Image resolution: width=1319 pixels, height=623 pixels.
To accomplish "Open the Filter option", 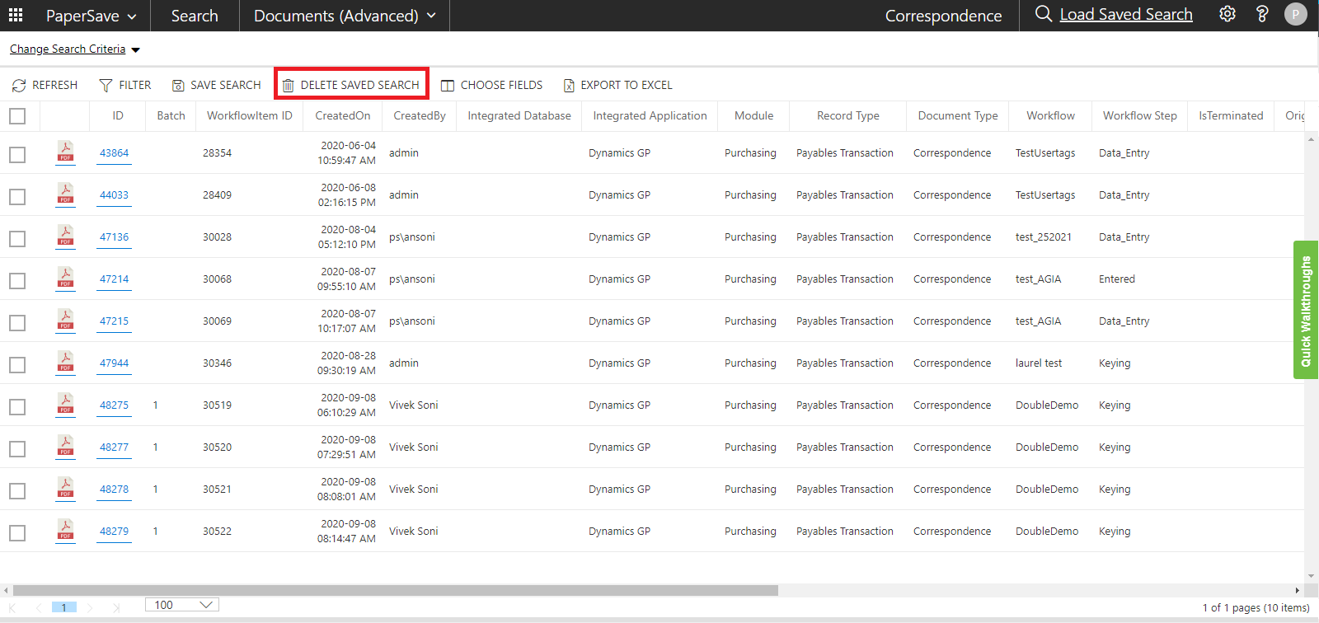I will 125,85.
